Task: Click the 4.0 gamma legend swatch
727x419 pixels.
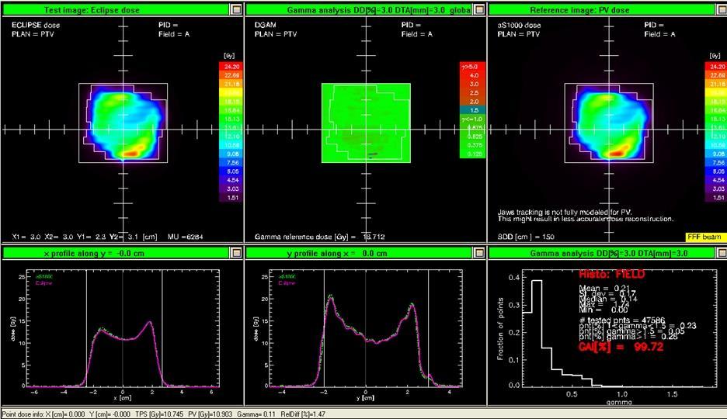Action: pyautogui.click(x=472, y=75)
